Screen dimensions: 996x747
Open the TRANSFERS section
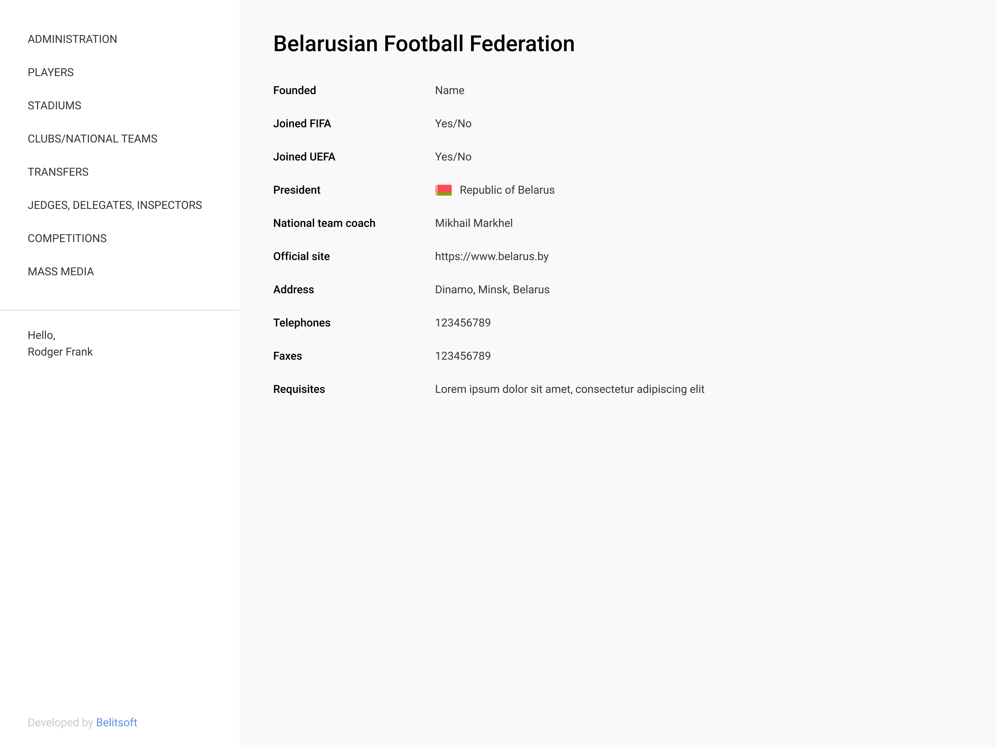[58, 172]
